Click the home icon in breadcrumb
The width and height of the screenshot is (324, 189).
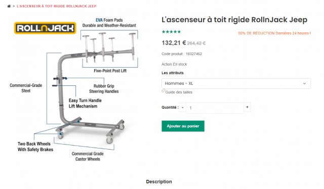coord(9,6)
